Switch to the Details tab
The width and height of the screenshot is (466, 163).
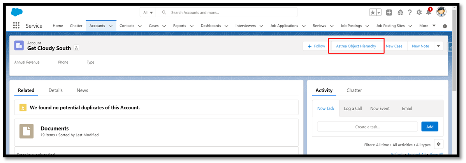[56, 90]
